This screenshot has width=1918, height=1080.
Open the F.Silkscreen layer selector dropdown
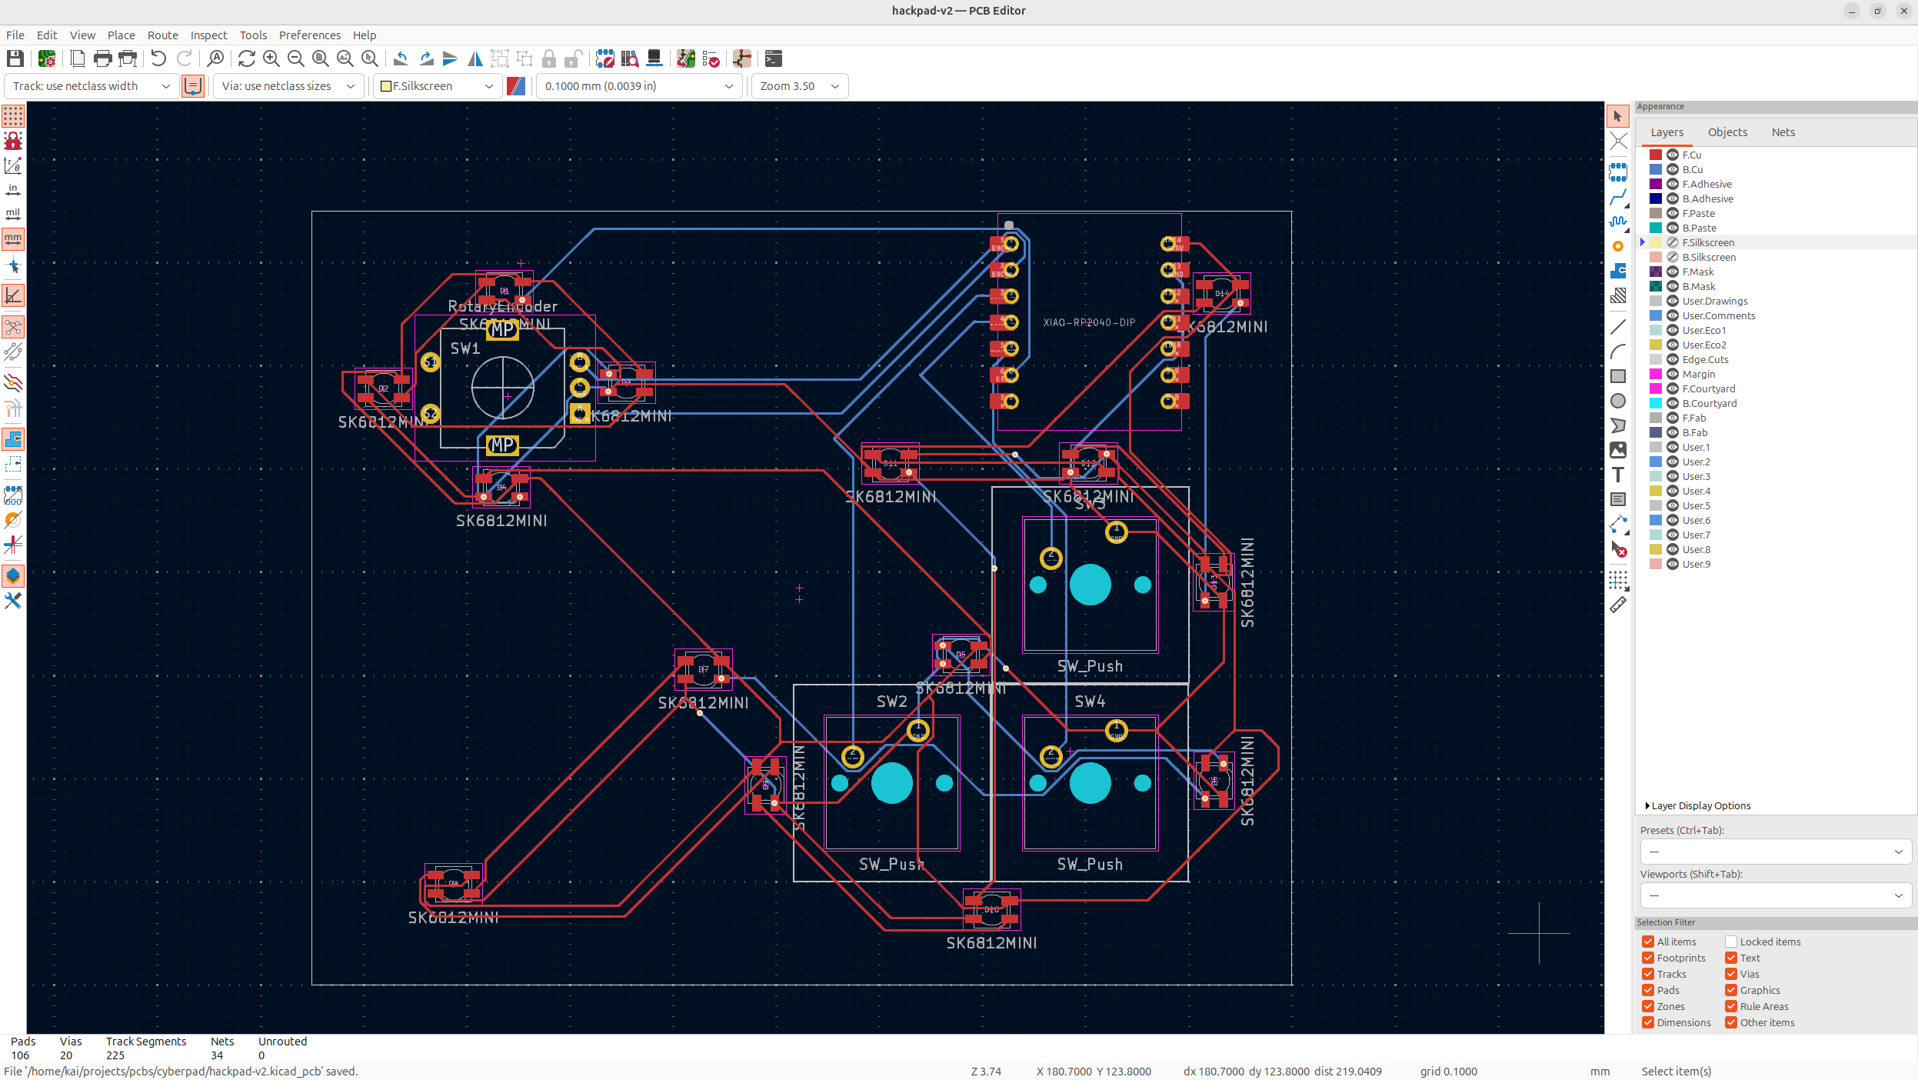coord(437,86)
